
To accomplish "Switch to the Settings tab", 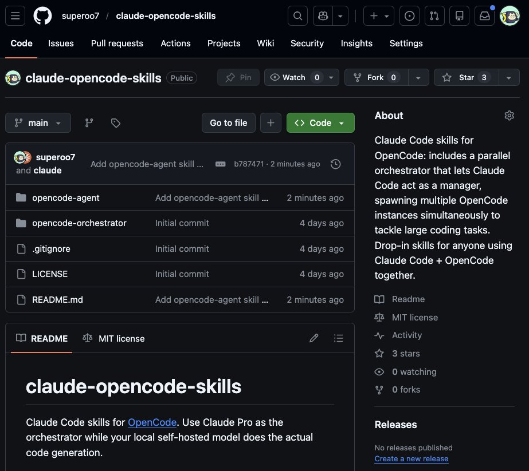I will point(406,43).
